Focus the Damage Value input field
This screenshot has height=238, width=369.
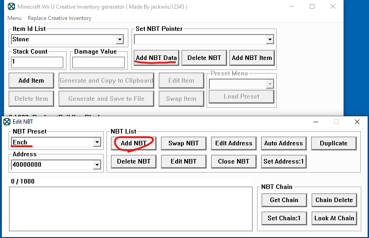[98, 62]
